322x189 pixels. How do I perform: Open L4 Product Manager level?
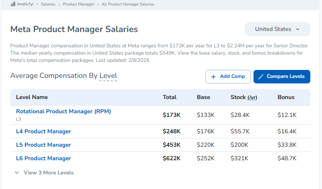pos(43,131)
